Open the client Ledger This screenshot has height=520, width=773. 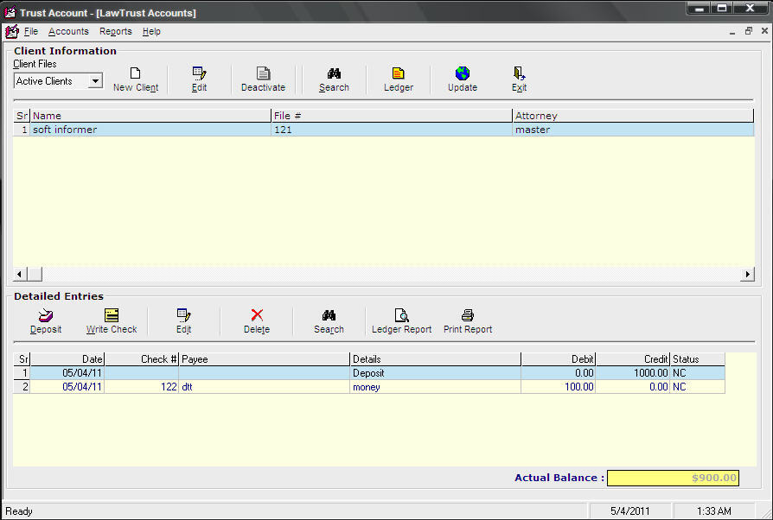coord(398,79)
